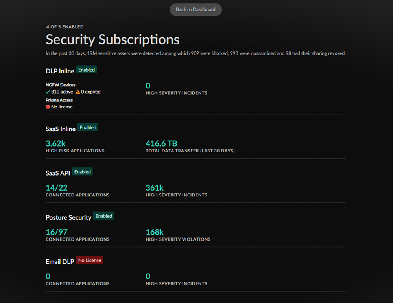This screenshot has width=393, height=303.
Task: Open the 3.62k high risk applications count
Action: (55, 143)
